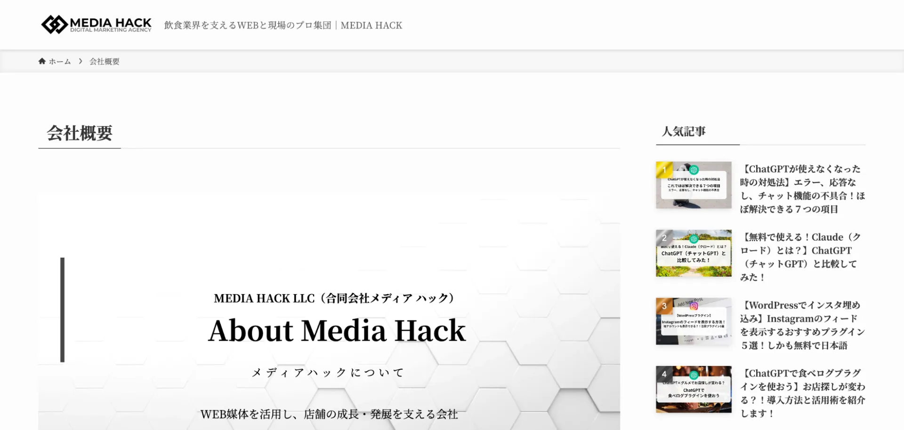Open article link ChatGPTが使えなくなった時の対処法

[x=803, y=189]
